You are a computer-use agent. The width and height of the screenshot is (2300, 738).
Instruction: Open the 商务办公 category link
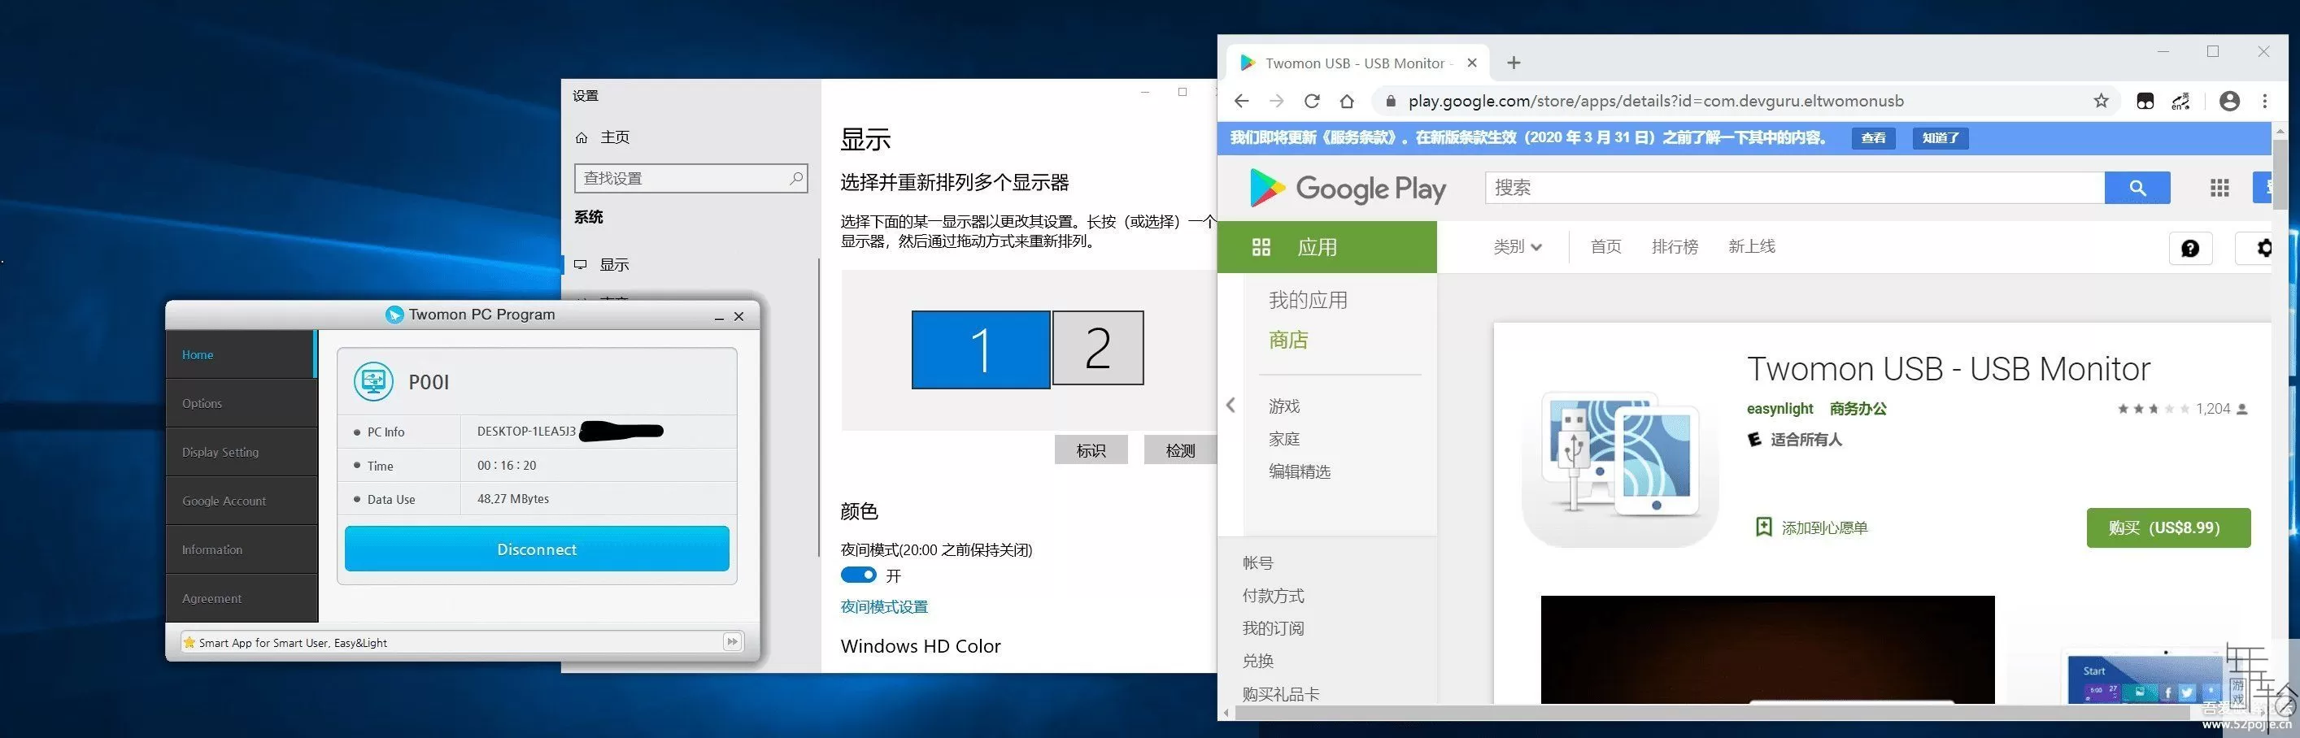[x=1857, y=408]
